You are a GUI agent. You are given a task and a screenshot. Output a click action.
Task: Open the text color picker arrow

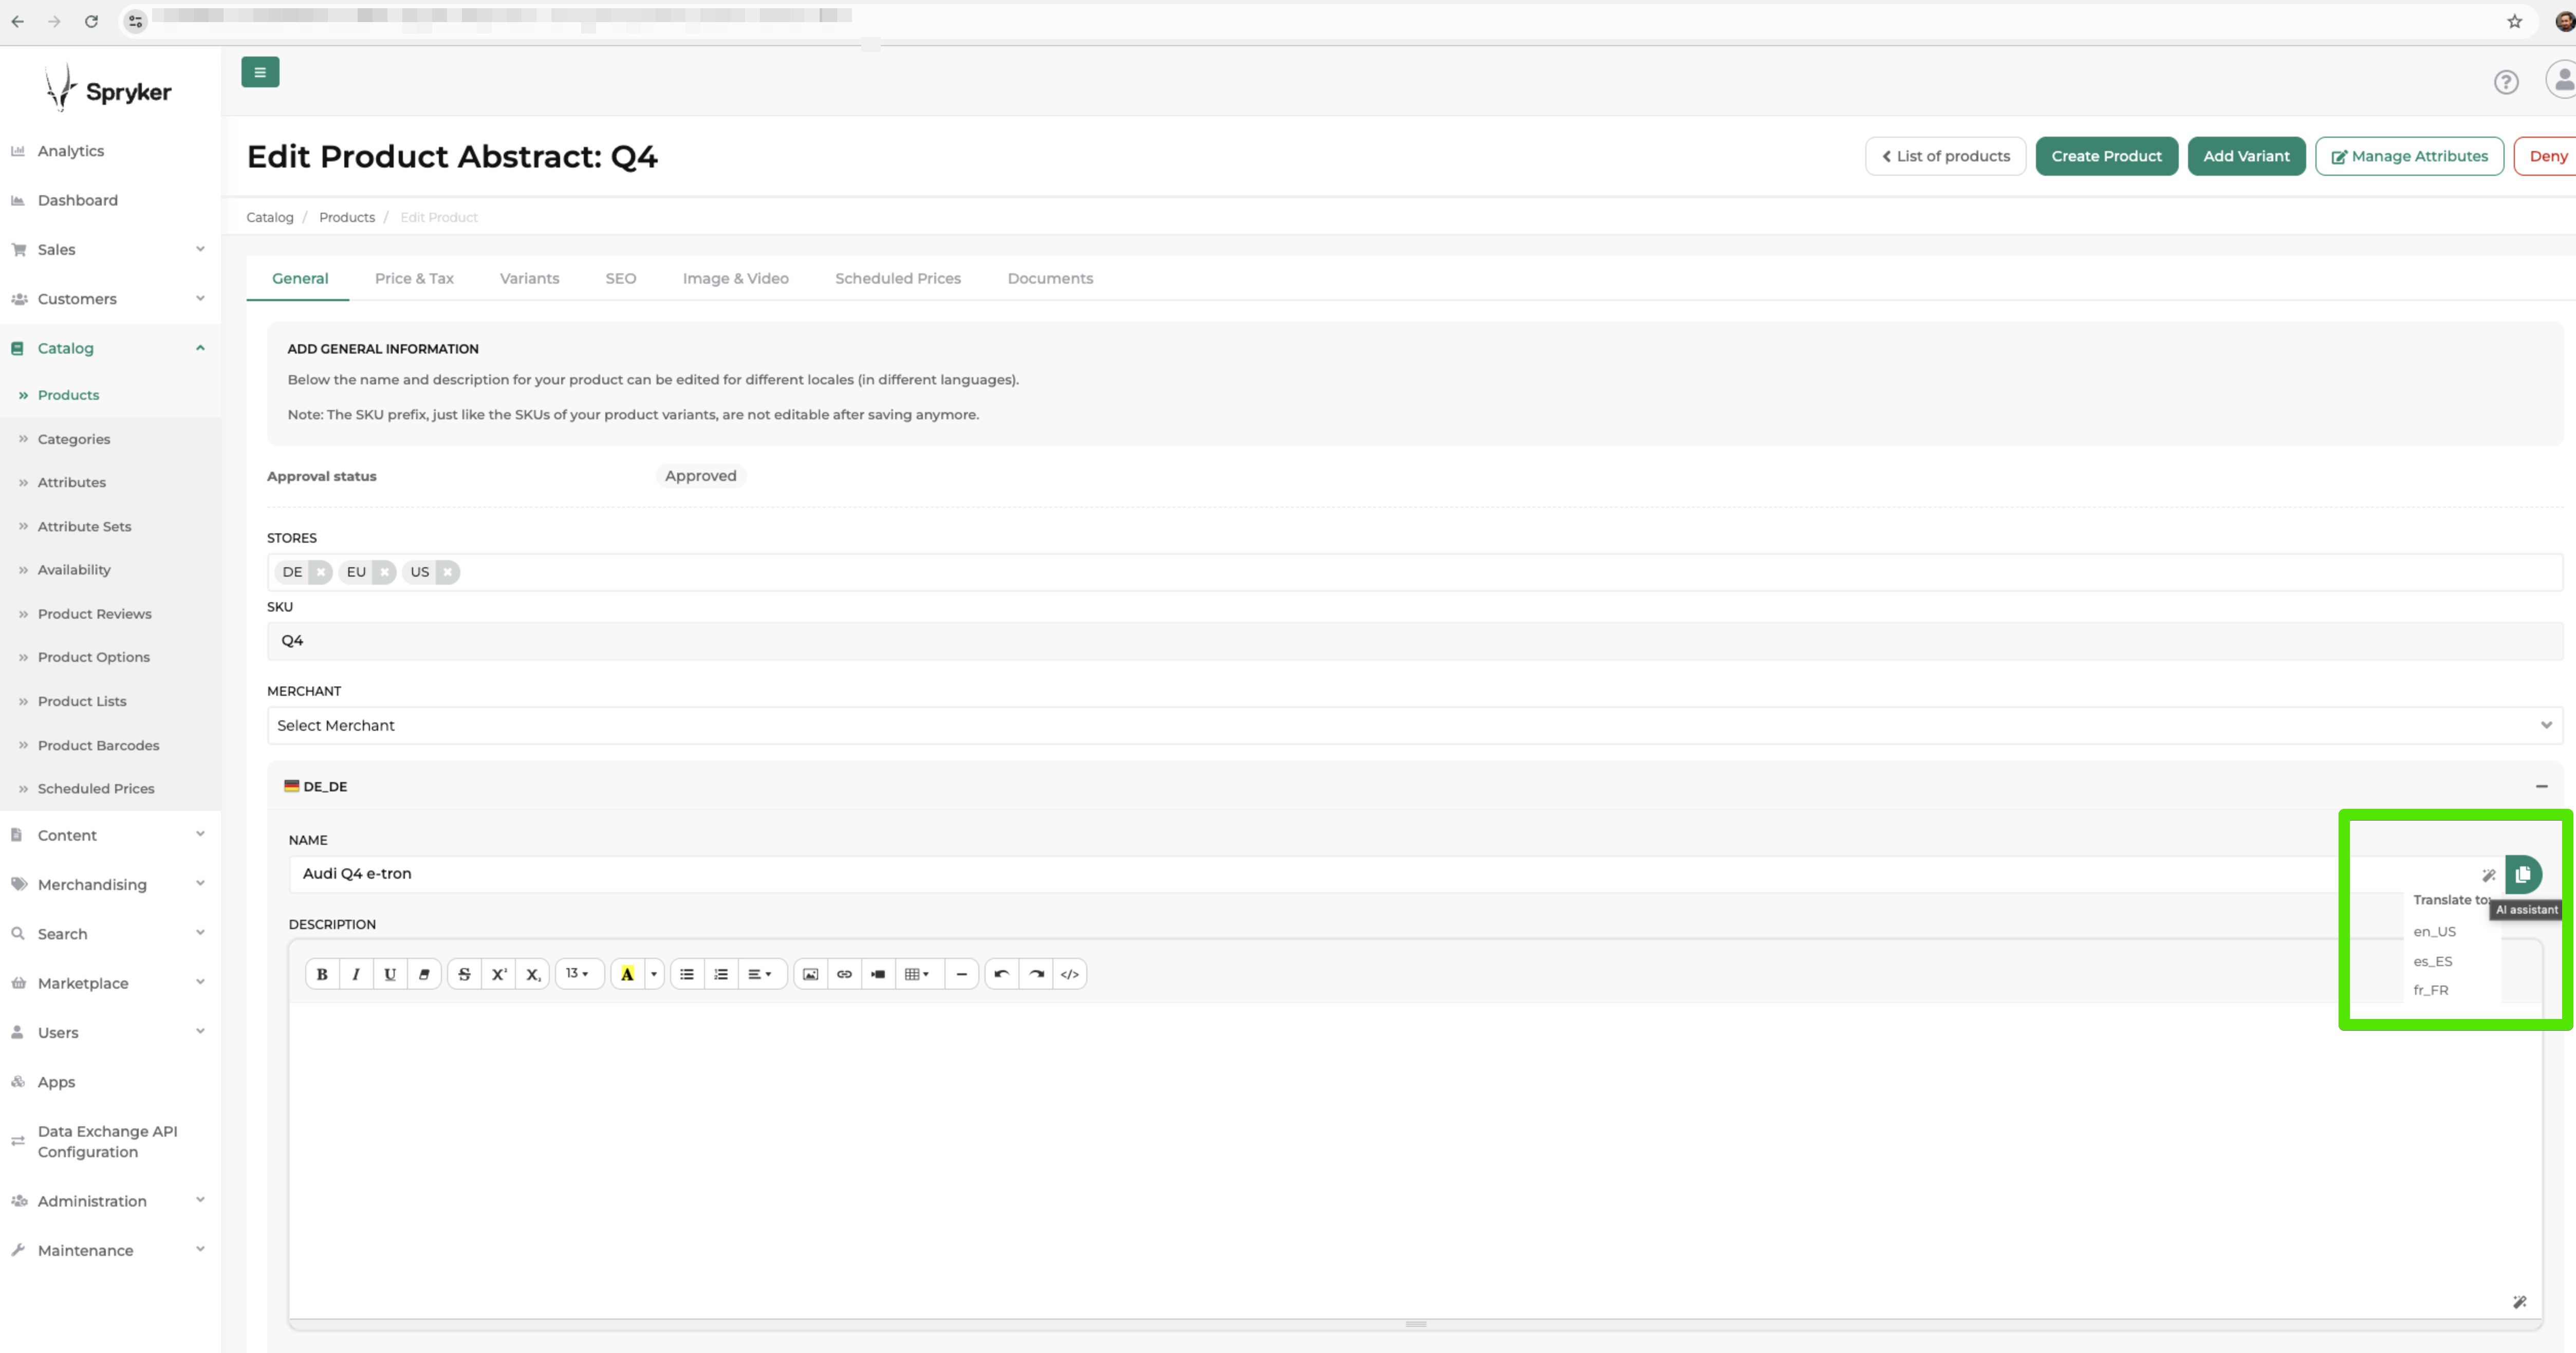[654, 974]
